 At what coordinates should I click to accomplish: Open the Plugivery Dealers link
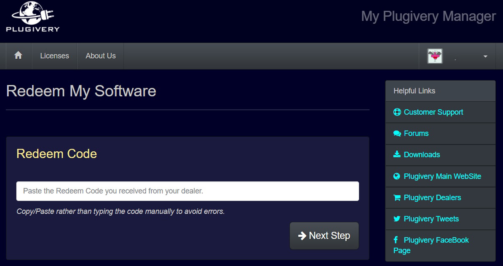[432, 198]
